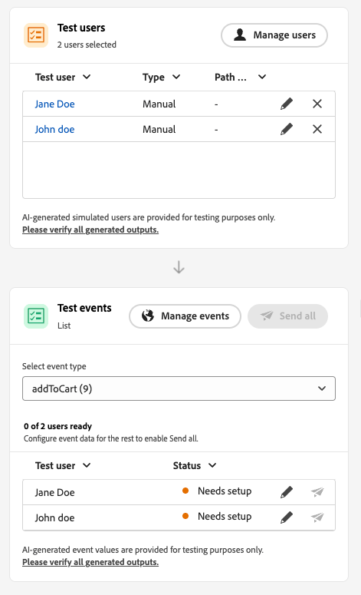Edit Jane Doe in Test users table
Viewport: 361px width, 595px height.
tap(287, 104)
